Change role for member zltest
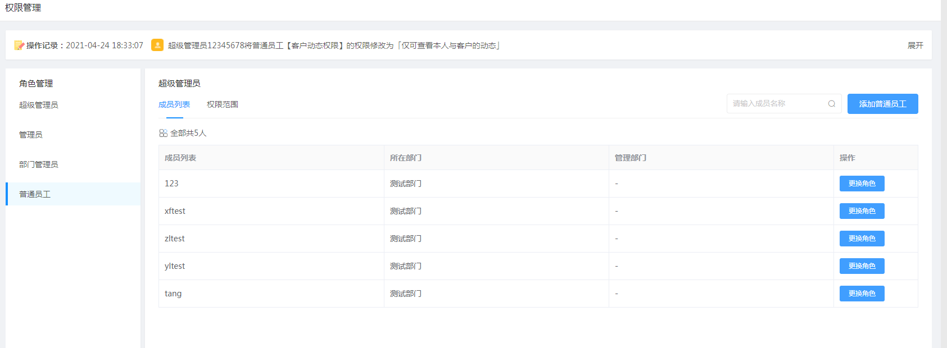Image resolution: width=947 pixels, height=348 pixels. pyautogui.click(x=862, y=239)
